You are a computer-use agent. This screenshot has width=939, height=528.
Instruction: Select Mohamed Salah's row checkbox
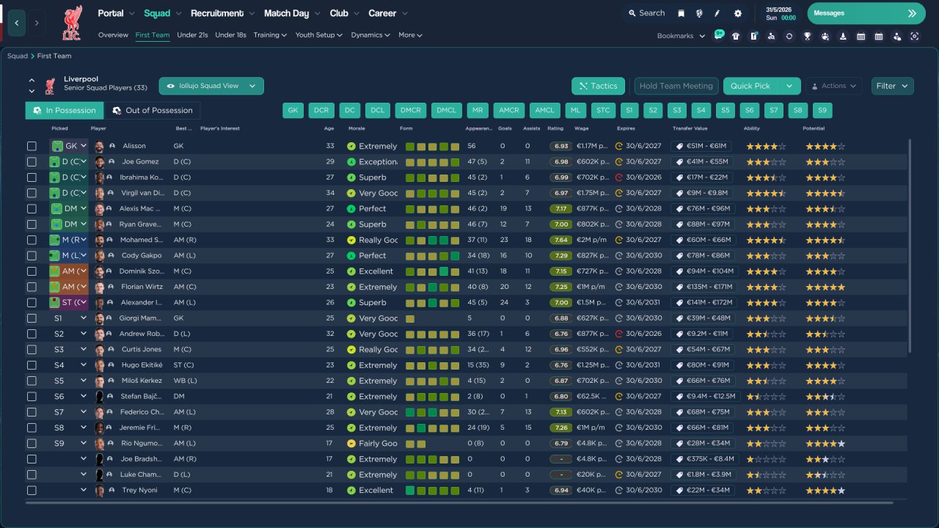pos(32,240)
